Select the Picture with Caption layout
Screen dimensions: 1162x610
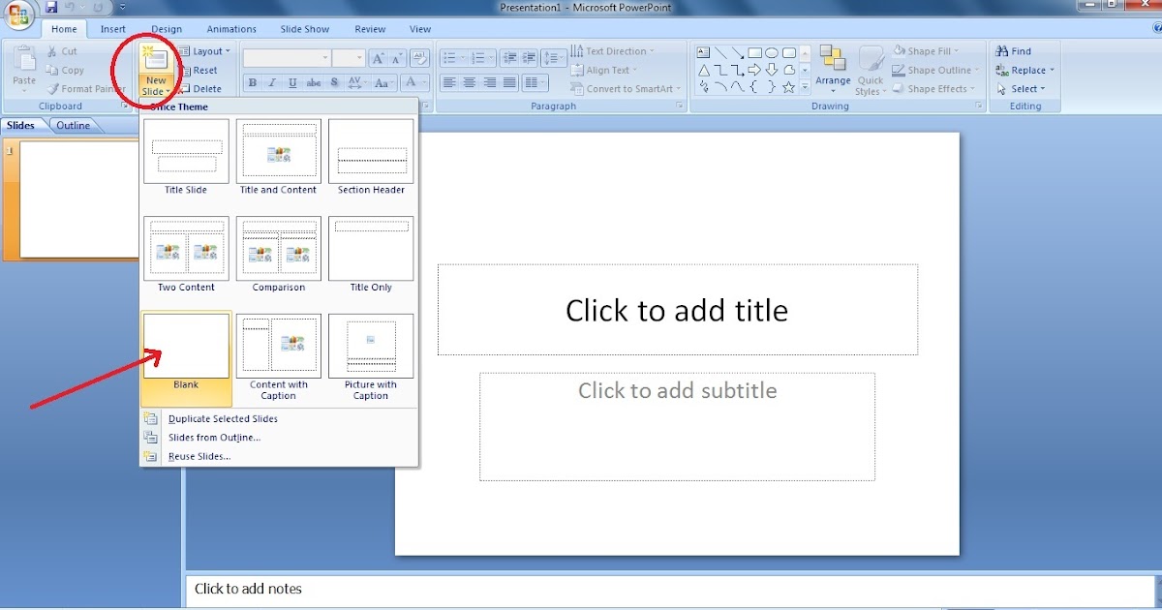(x=371, y=347)
